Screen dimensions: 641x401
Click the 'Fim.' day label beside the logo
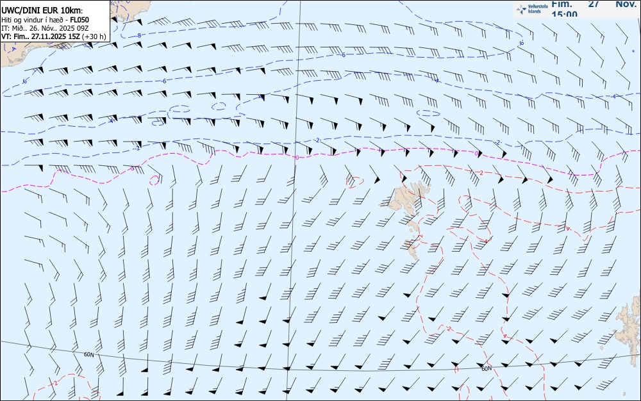pos(562,4)
